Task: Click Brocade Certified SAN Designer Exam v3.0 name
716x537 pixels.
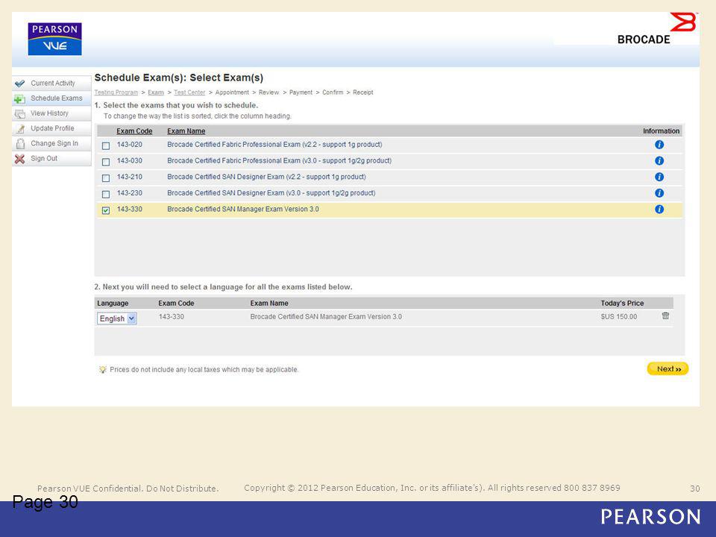Action: coord(271,192)
